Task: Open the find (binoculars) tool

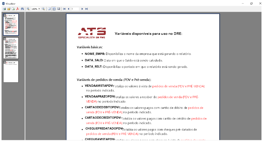Action: click(x=22, y=9)
